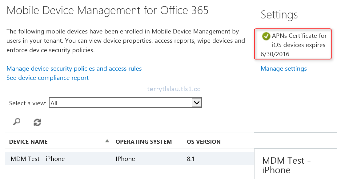Screen dimensions: 349x179
Task: Sort by DEVICE NAME column header
Action: [28, 142]
